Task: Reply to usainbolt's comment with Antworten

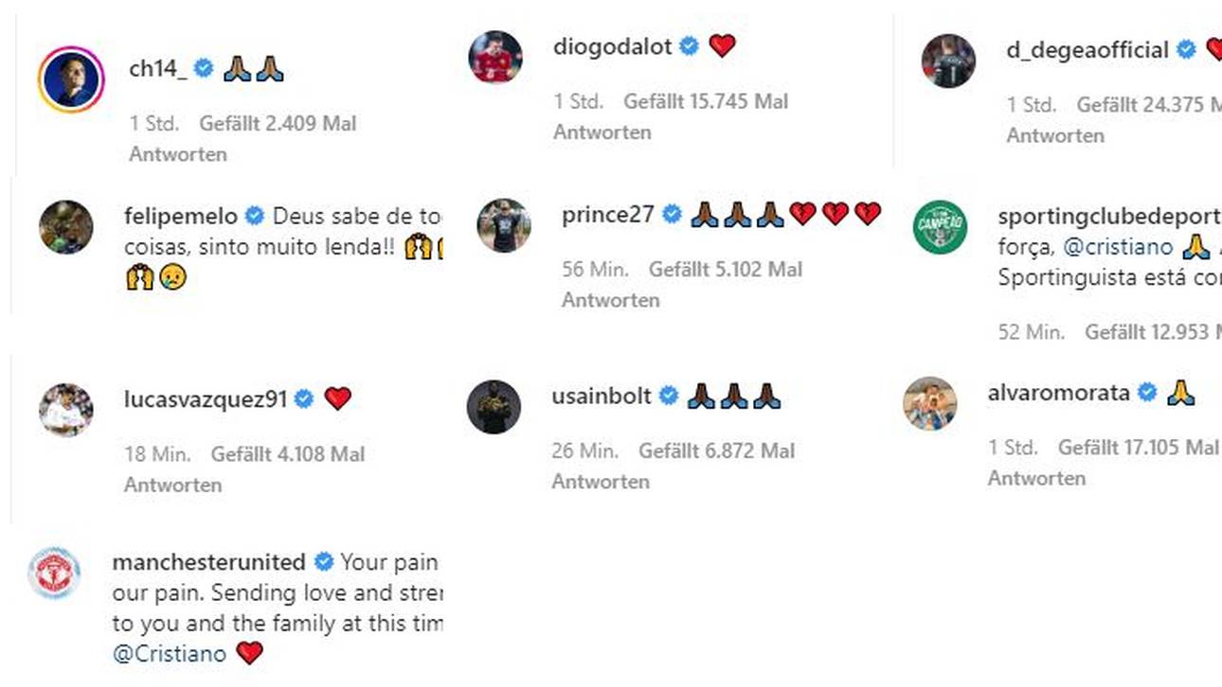Action: [601, 482]
